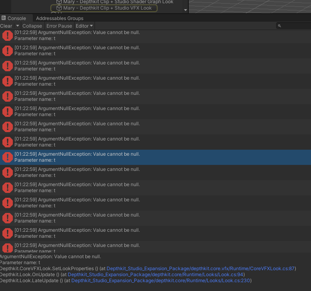Click the cube icon beside Studio Shader Graph Look
Image resolution: width=311 pixels, height=291 pixels.
(x=59, y=2)
